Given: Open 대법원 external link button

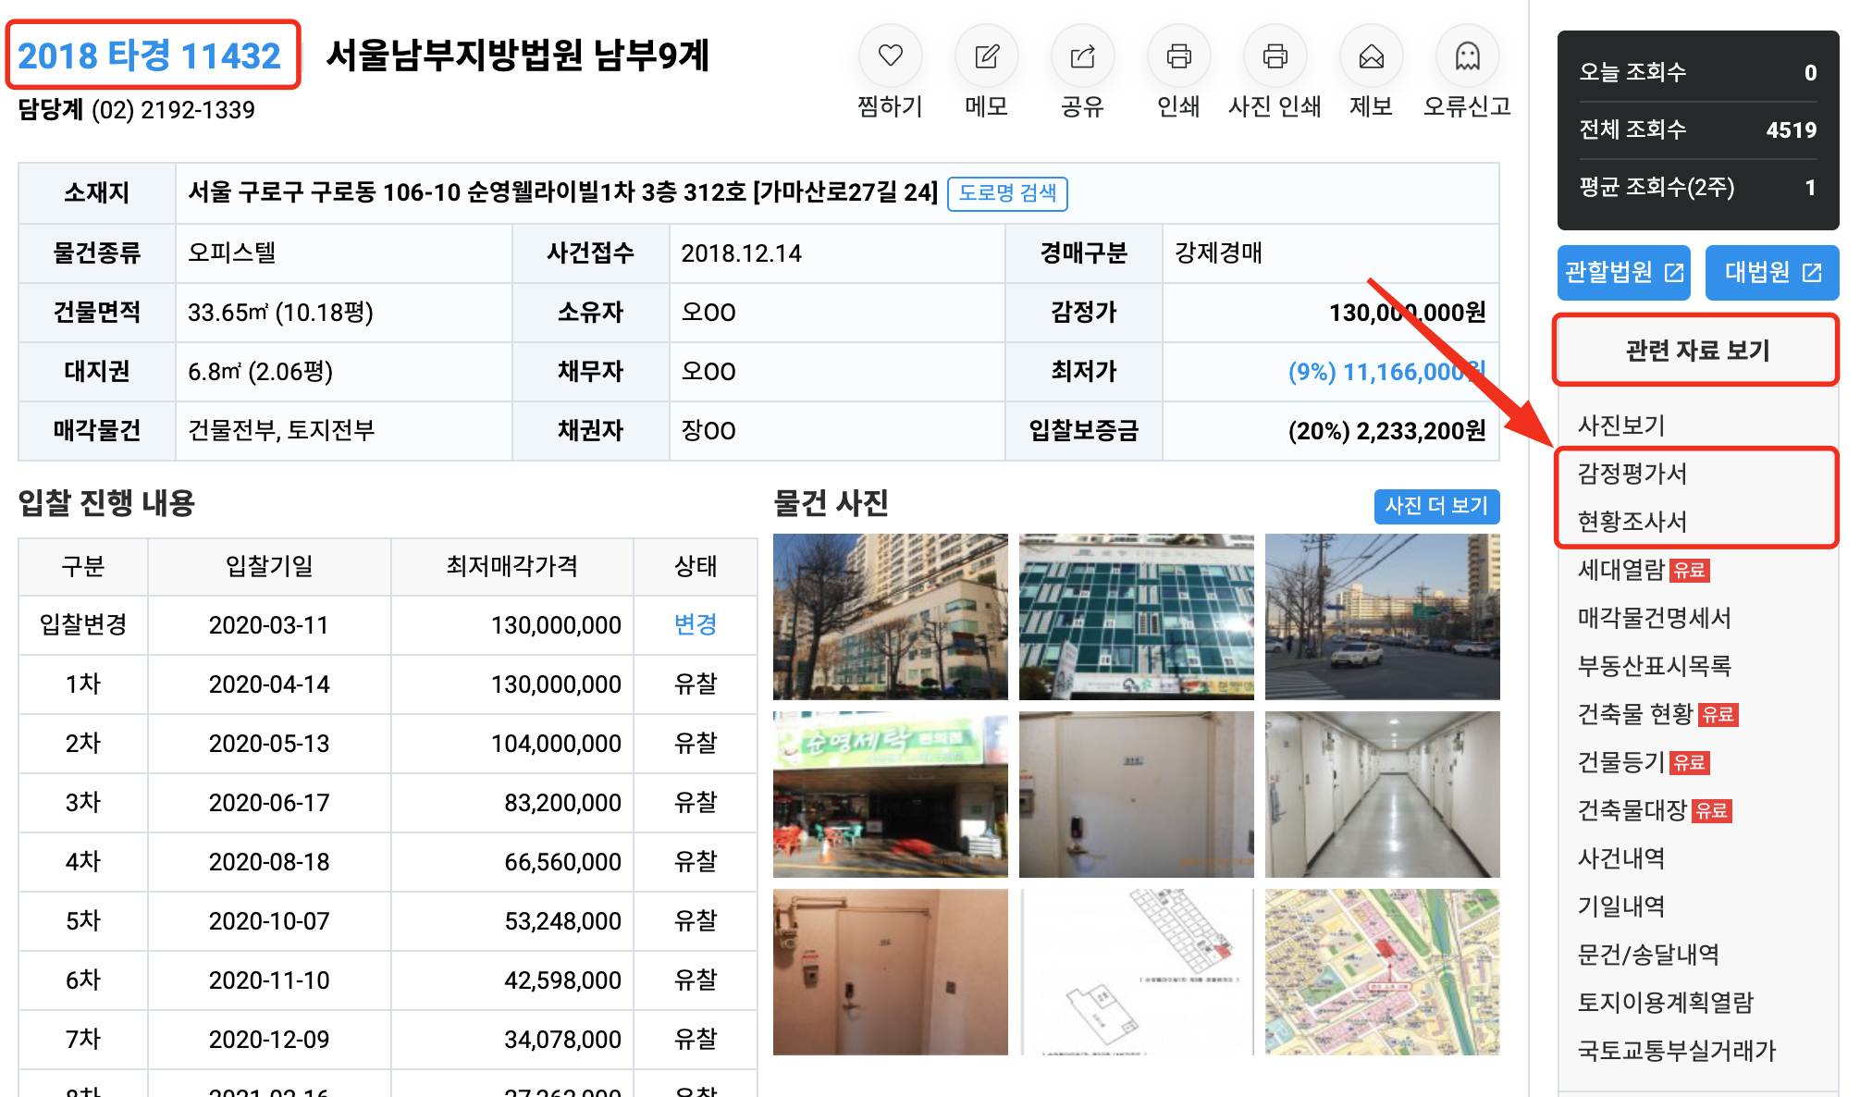Looking at the screenshot, I should [1771, 273].
